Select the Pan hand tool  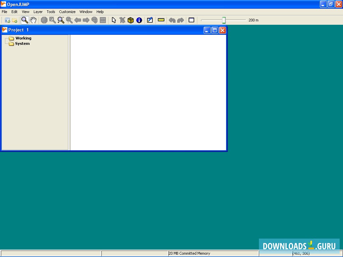(33, 20)
